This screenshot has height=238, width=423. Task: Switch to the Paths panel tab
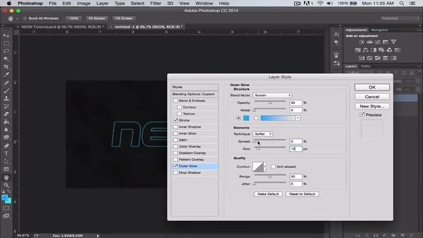(365, 66)
